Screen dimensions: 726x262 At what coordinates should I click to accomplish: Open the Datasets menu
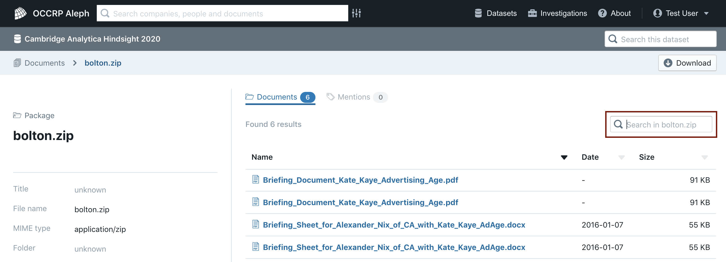(x=496, y=13)
